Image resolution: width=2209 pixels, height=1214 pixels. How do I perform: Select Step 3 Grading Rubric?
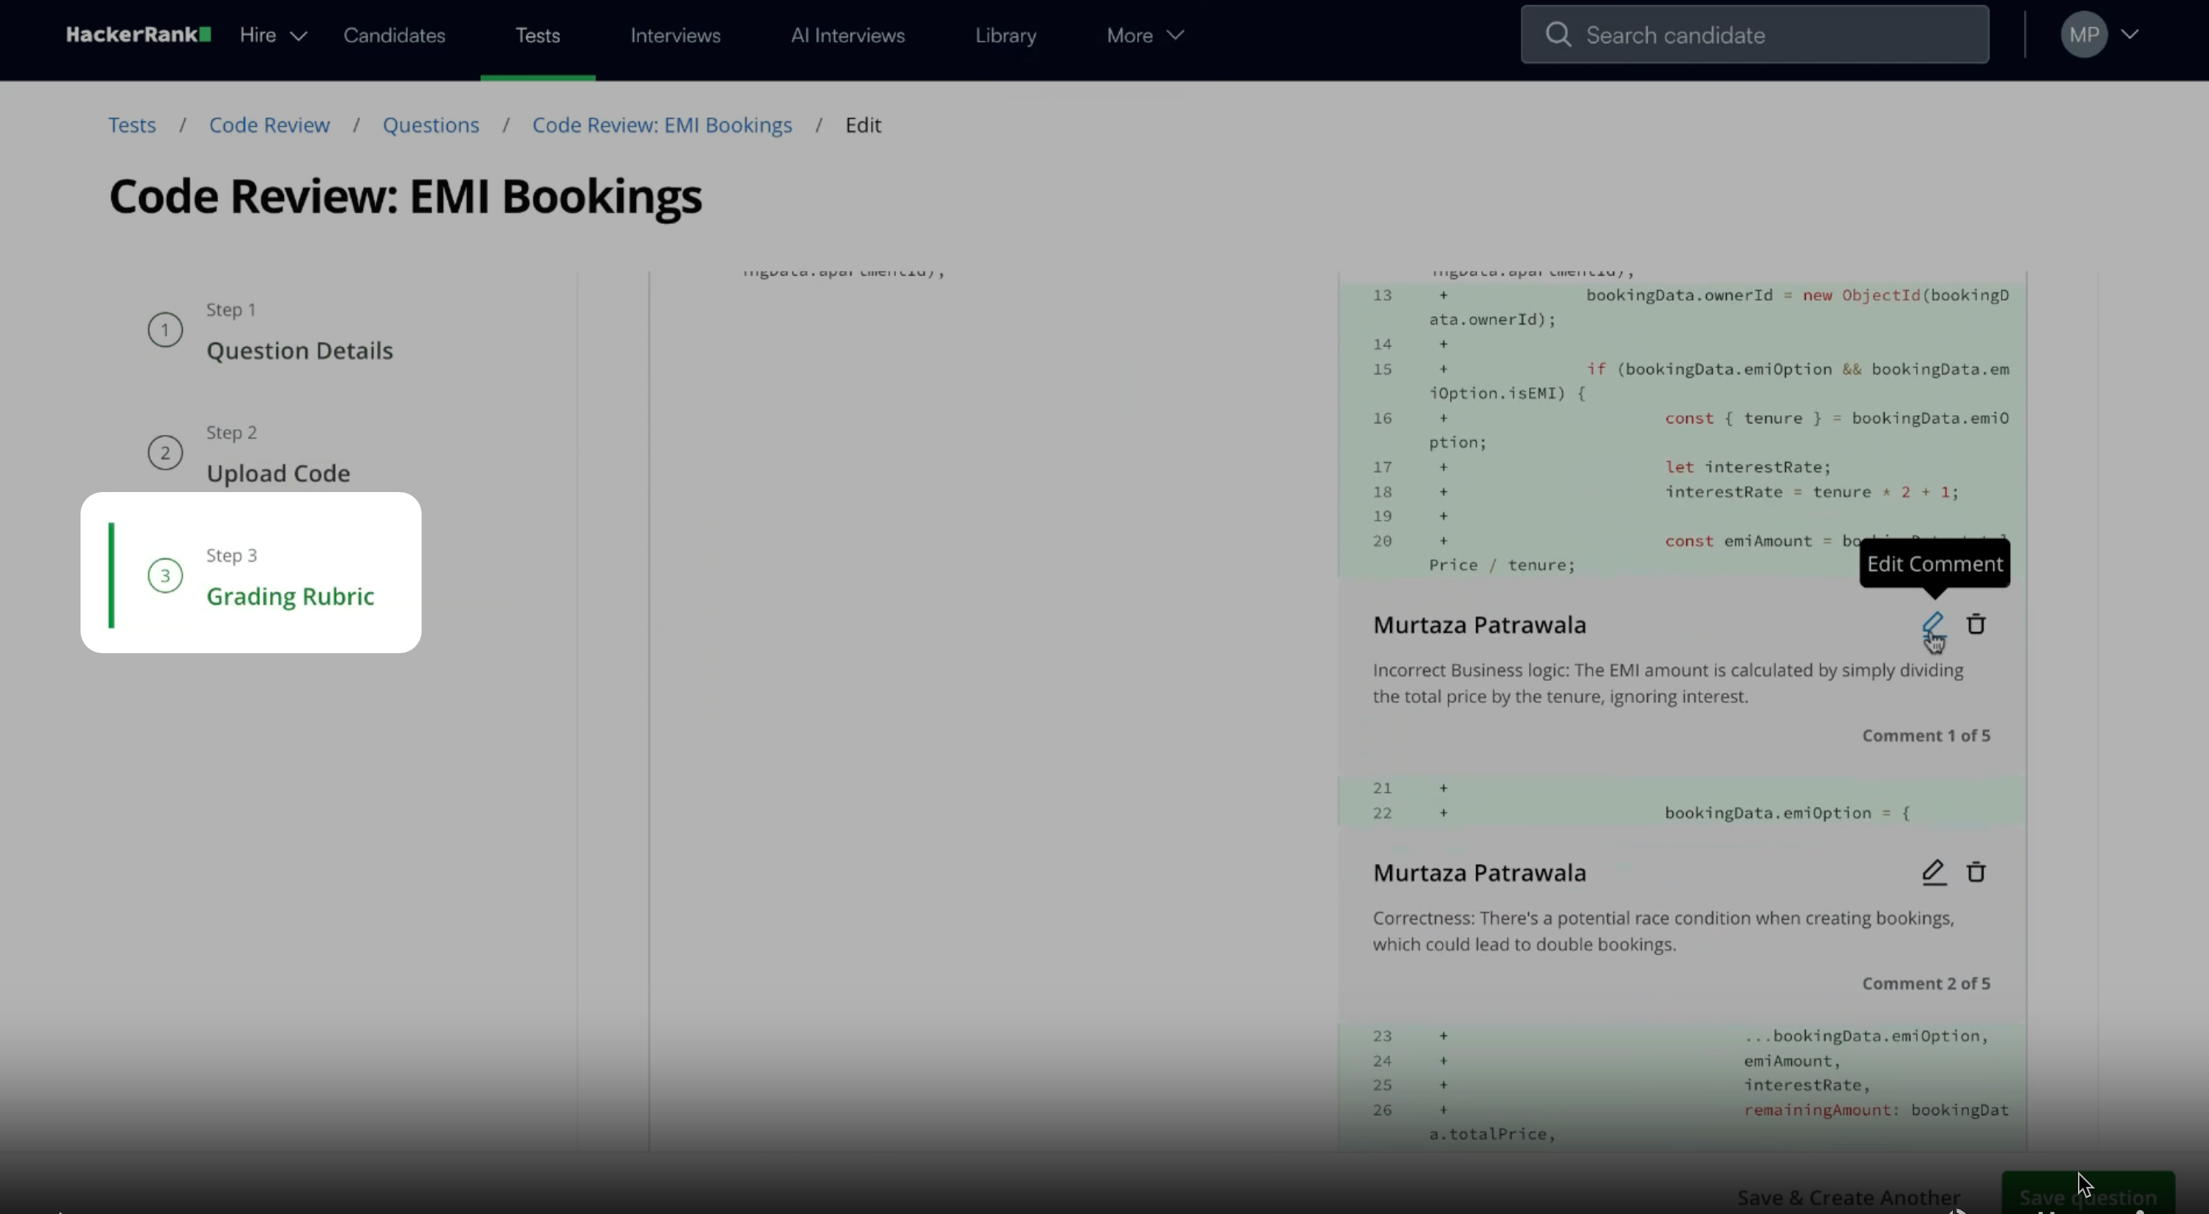(290, 595)
